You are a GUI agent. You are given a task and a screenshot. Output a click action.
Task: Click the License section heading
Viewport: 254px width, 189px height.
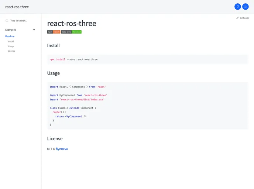(x=55, y=139)
